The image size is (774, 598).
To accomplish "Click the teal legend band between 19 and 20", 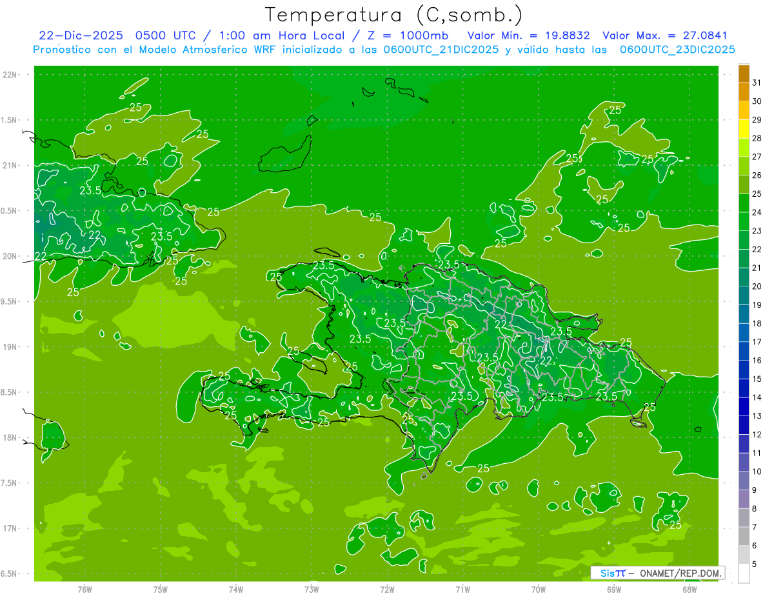I will coord(744,295).
